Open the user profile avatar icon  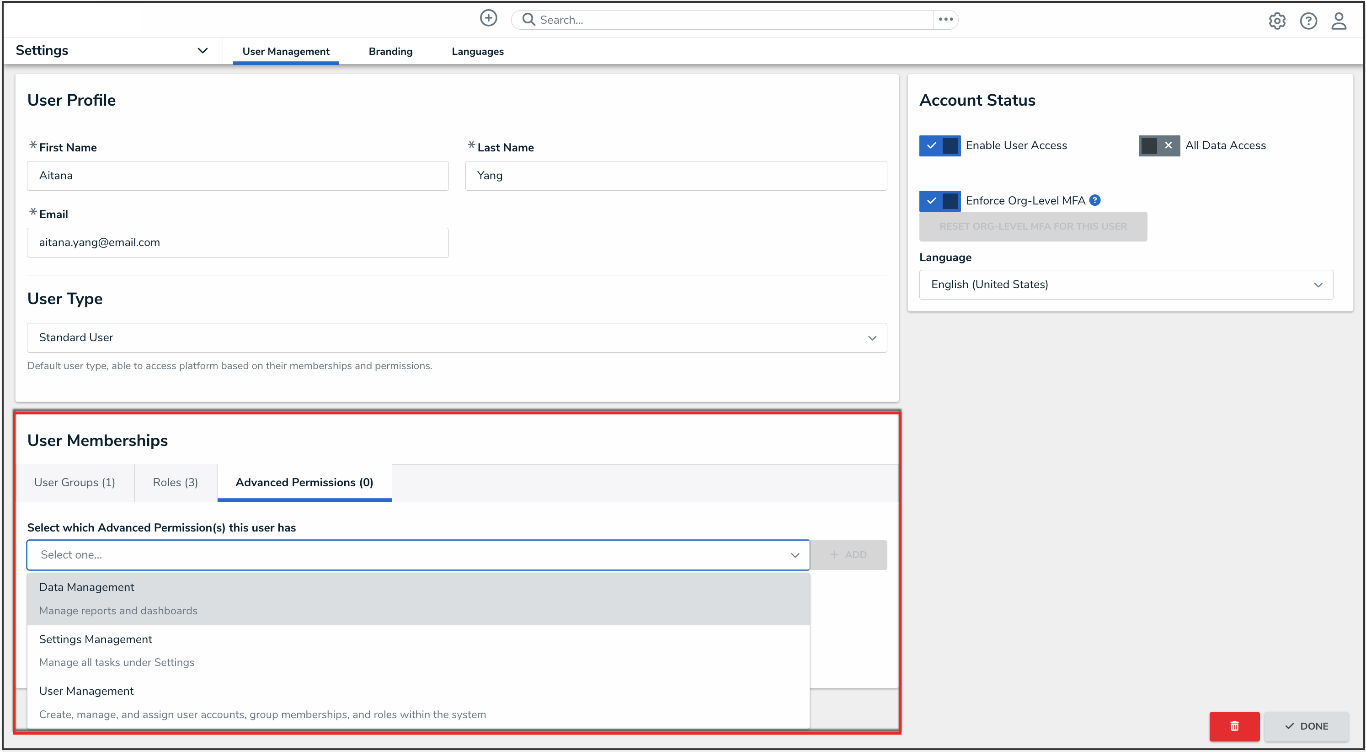point(1339,21)
